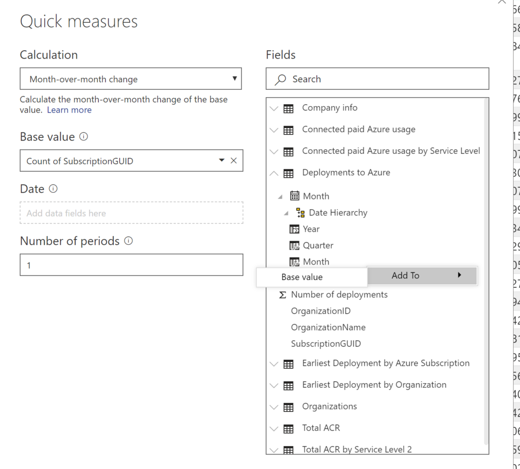Choose Base value from the submenu
The width and height of the screenshot is (520, 469).
coord(312,277)
